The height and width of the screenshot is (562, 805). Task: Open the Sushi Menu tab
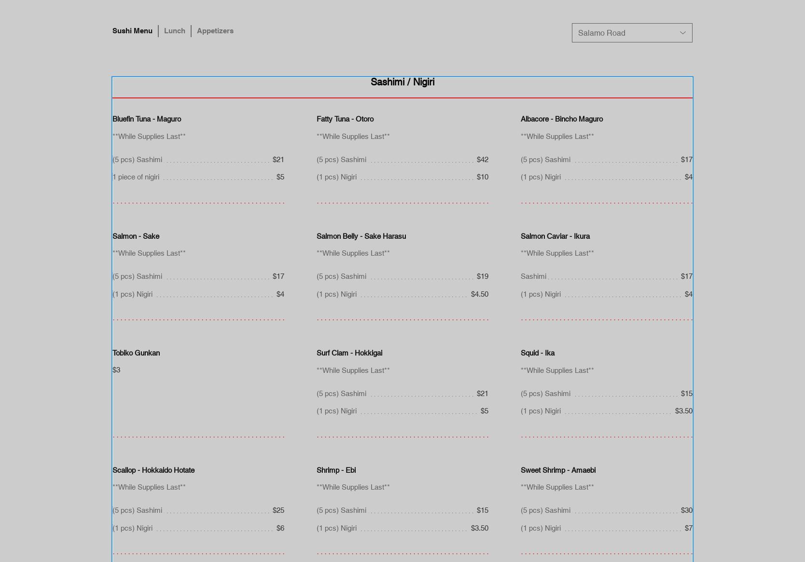point(132,31)
